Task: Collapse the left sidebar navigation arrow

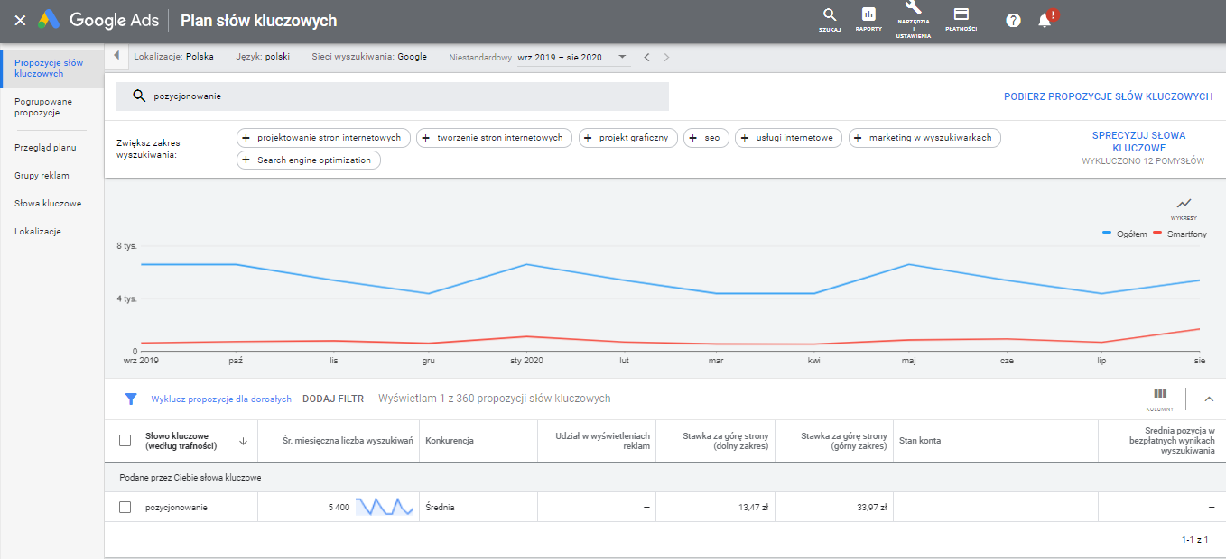Action: (116, 57)
